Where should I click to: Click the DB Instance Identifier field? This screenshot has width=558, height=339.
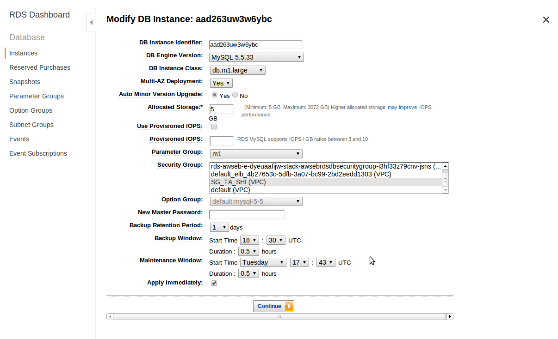256,44
